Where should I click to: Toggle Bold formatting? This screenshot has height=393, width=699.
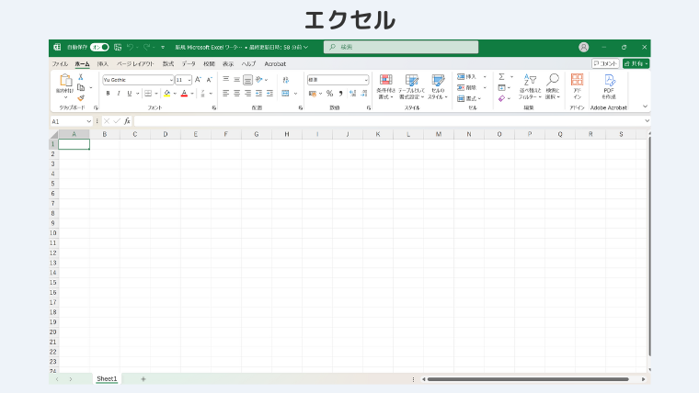(108, 94)
